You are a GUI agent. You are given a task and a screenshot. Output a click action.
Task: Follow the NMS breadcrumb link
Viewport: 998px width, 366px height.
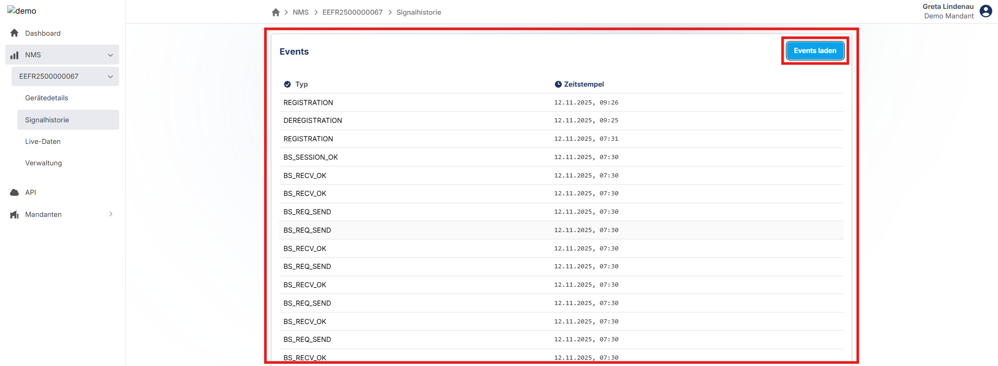(300, 12)
